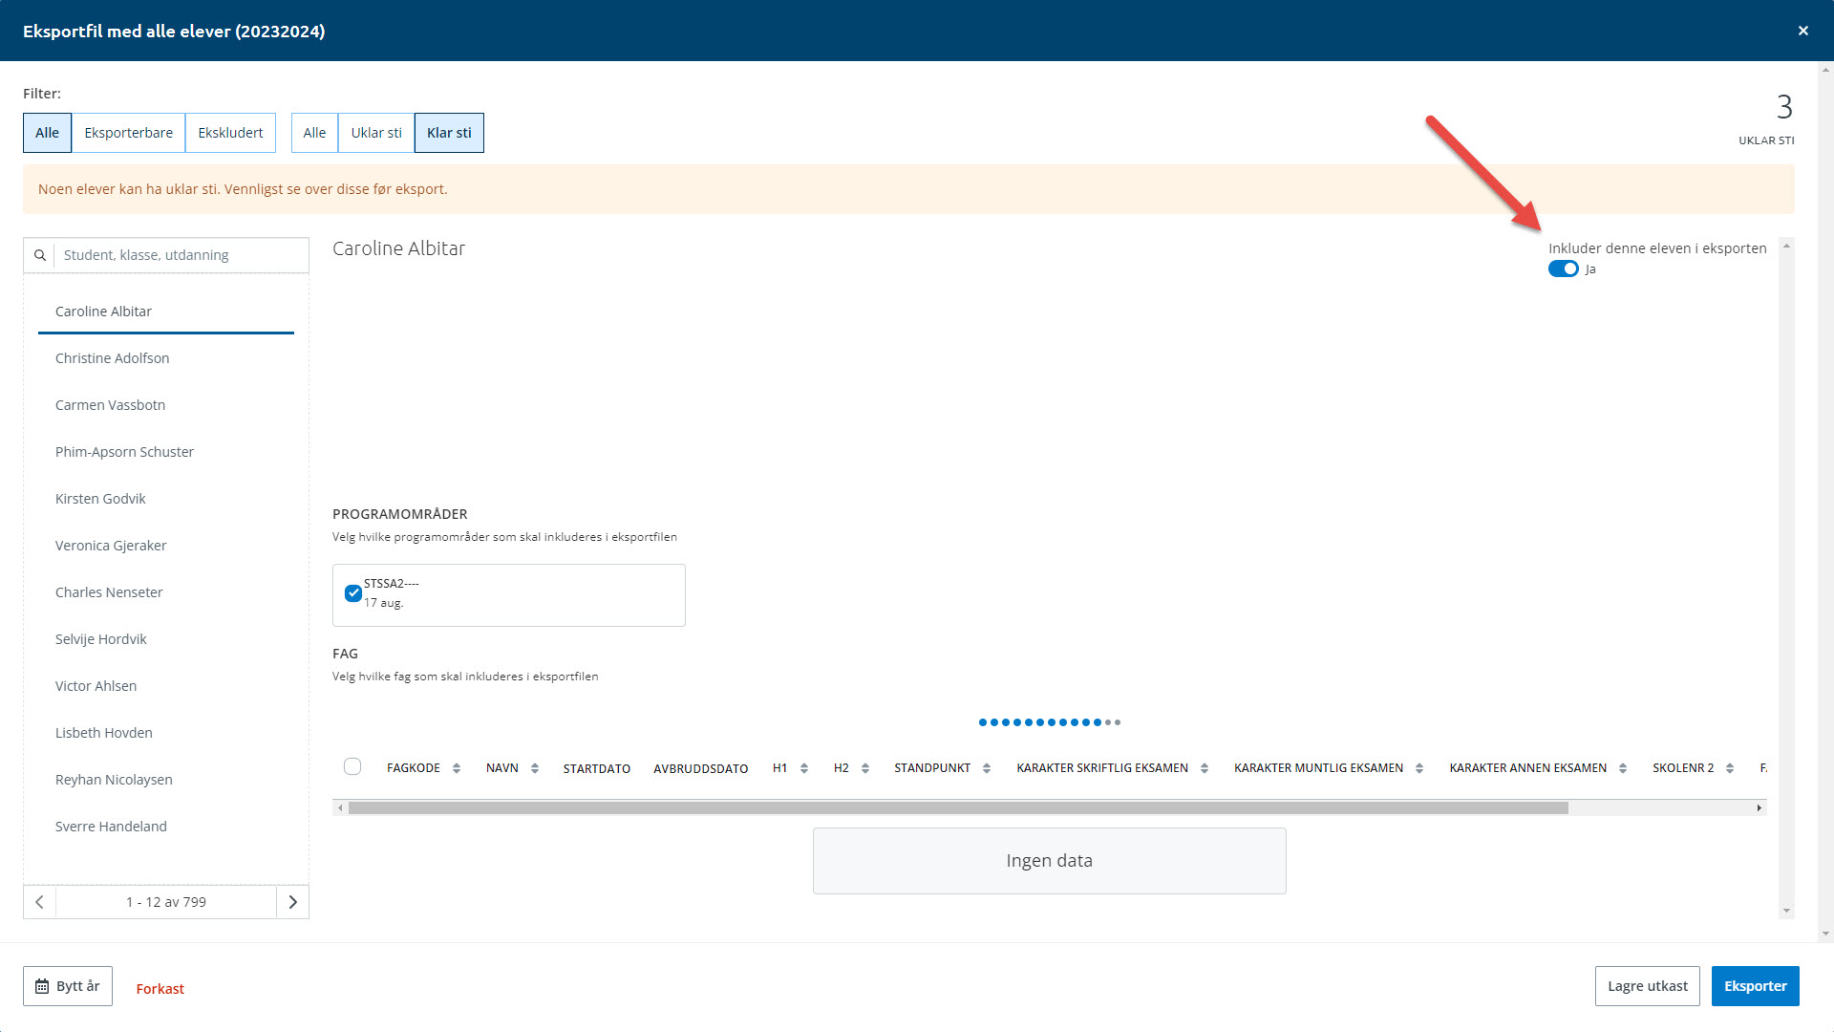Image resolution: width=1834 pixels, height=1032 pixels.
Task: Click the right arrow of the horizontal scrollbar
Action: [1759, 808]
